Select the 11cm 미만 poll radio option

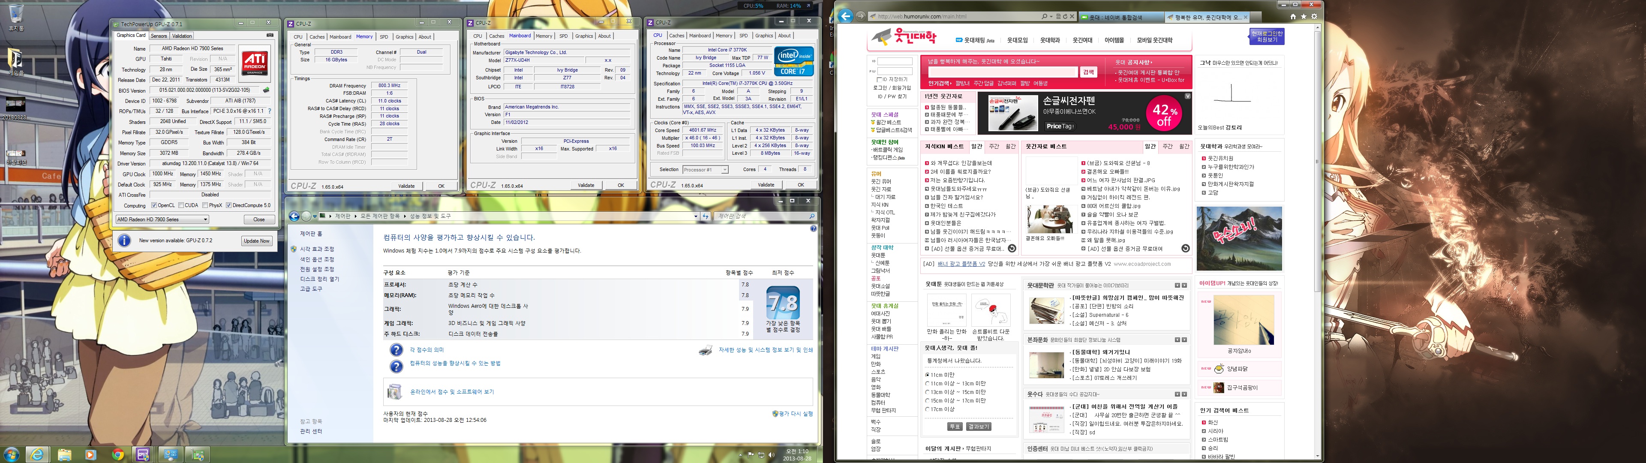pyautogui.click(x=927, y=375)
